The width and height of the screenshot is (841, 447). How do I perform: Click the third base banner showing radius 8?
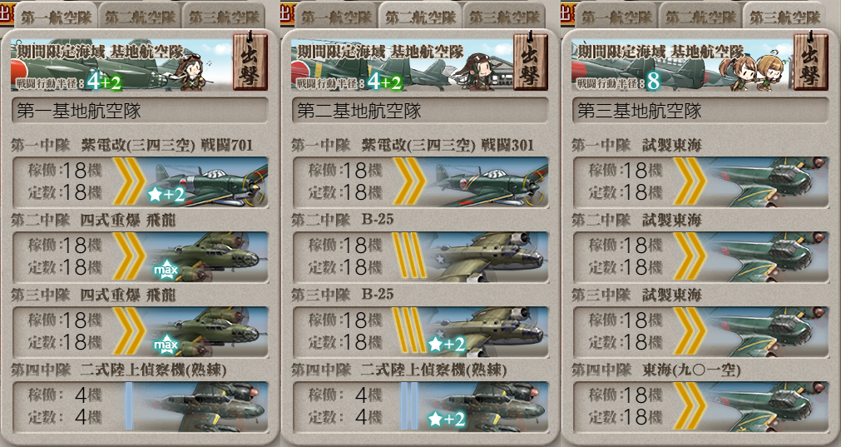coord(682,64)
